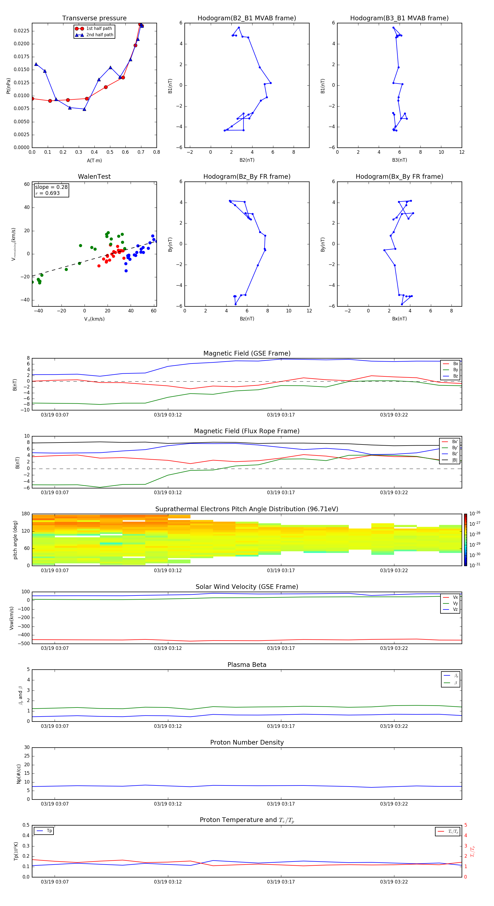This screenshot has height=906, width=494.
Task: Click '03/19 03:12' tick under Plasma Beta panel
Action: tap(168, 726)
